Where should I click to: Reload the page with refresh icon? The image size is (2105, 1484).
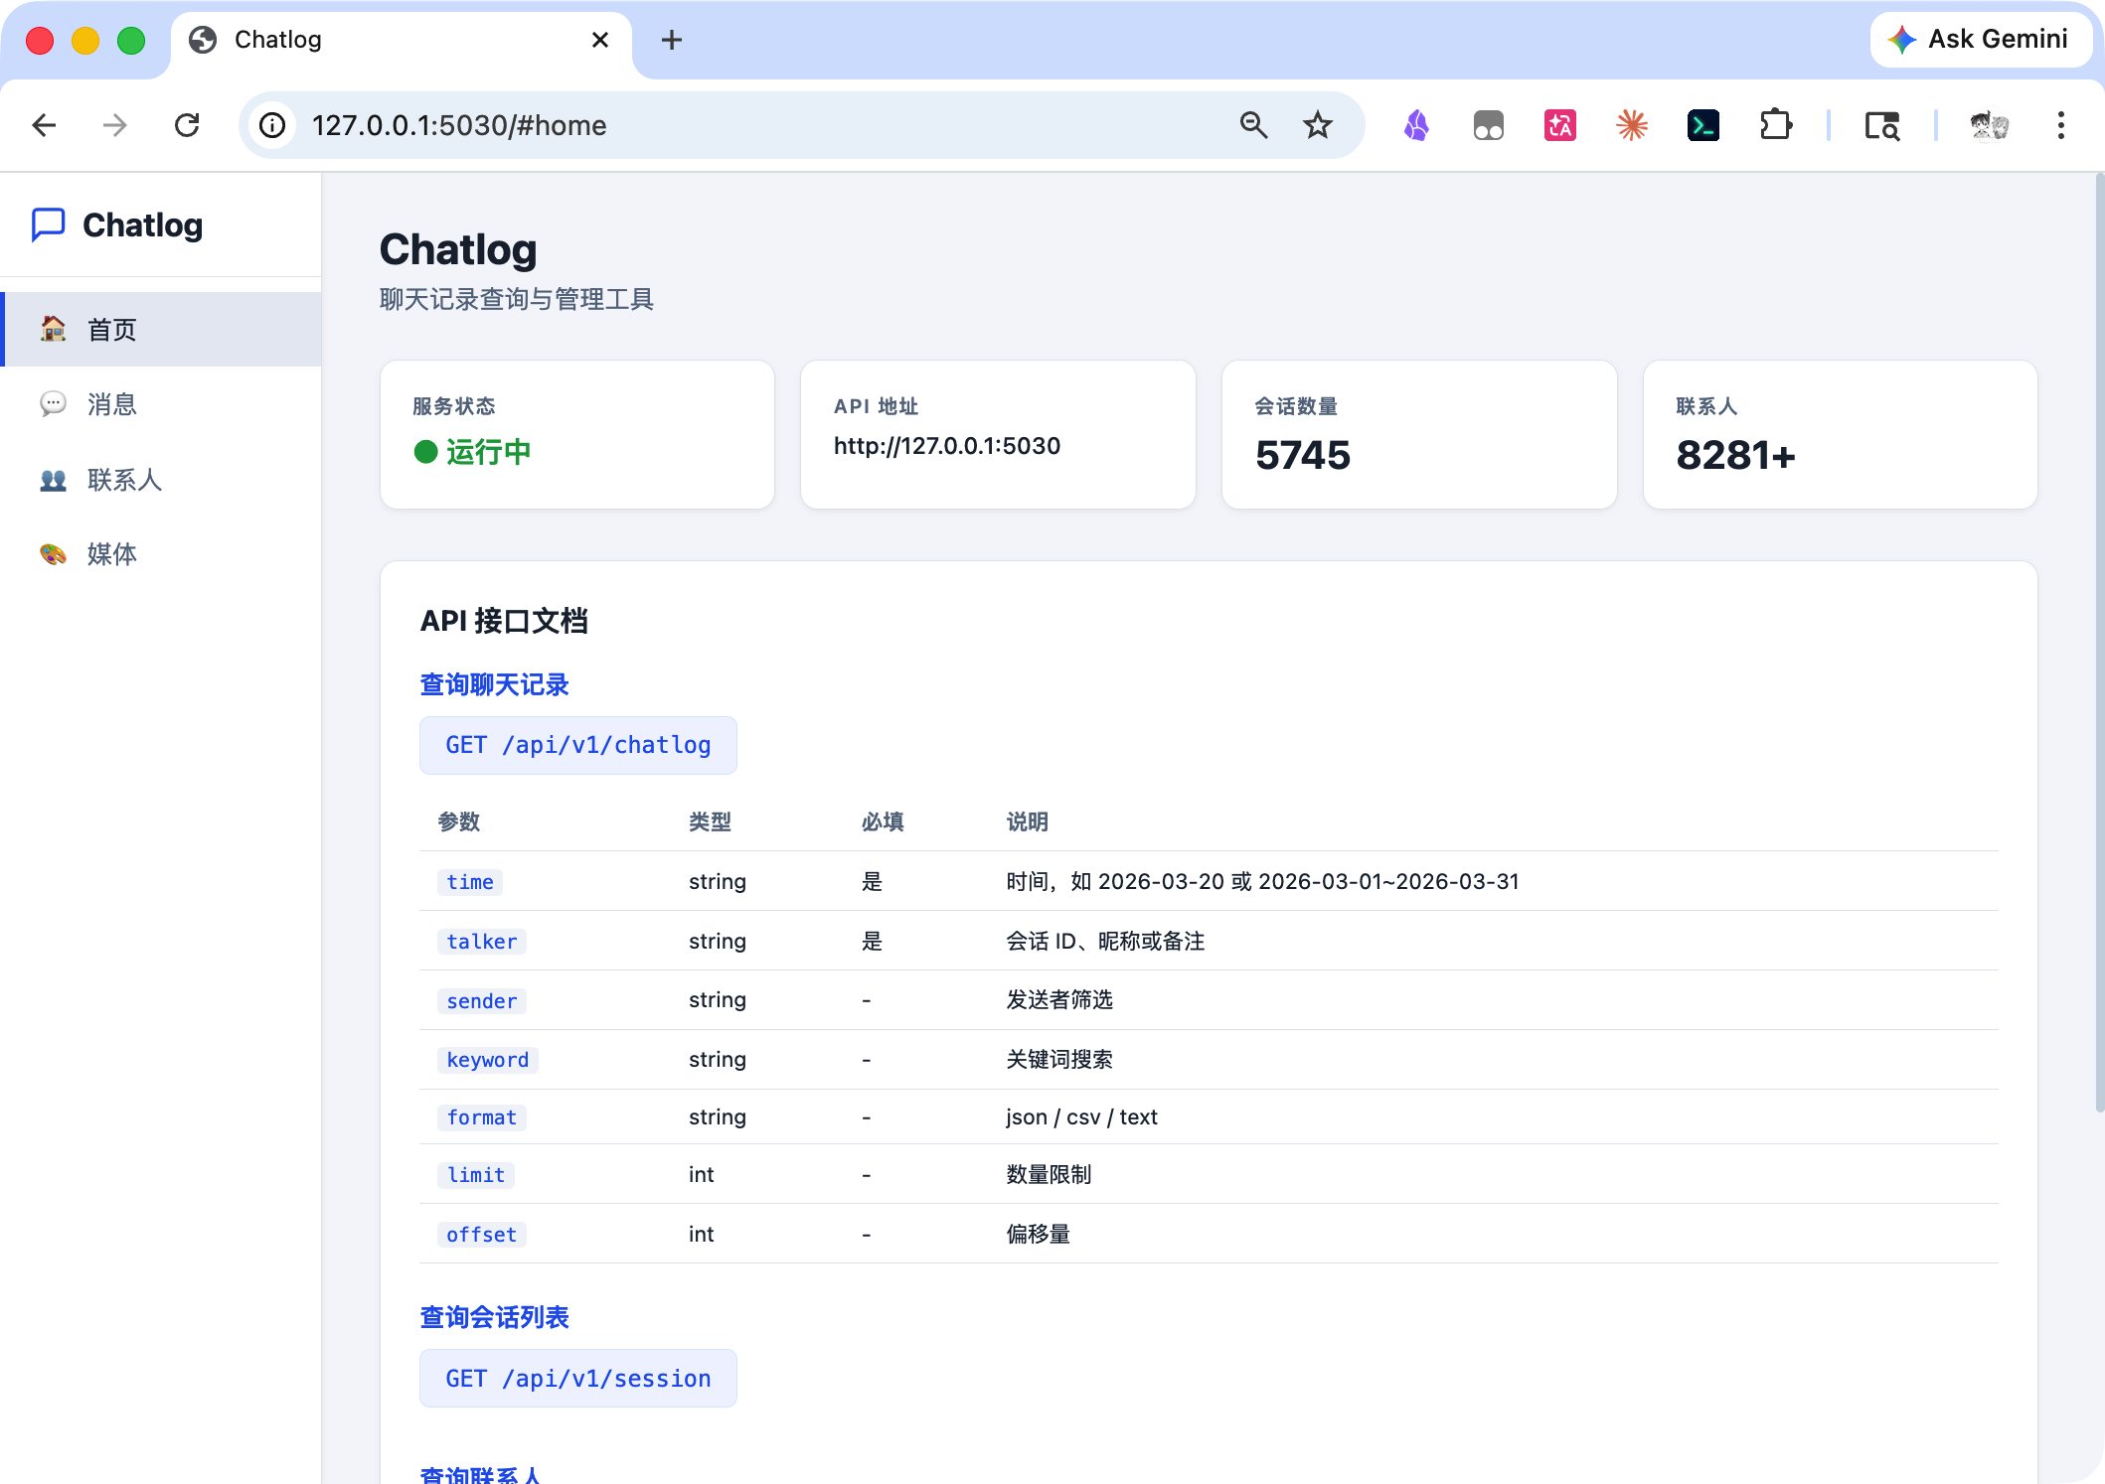coord(187,125)
